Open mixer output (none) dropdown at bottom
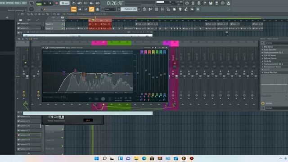 (276, 108)
